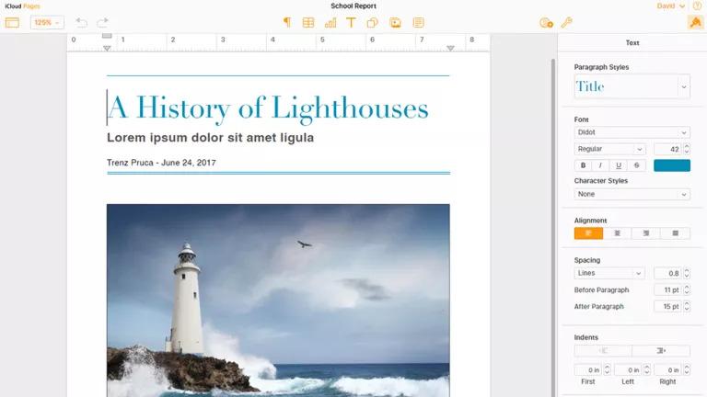Adjust Before Paragraph stepper

[687, 289]
